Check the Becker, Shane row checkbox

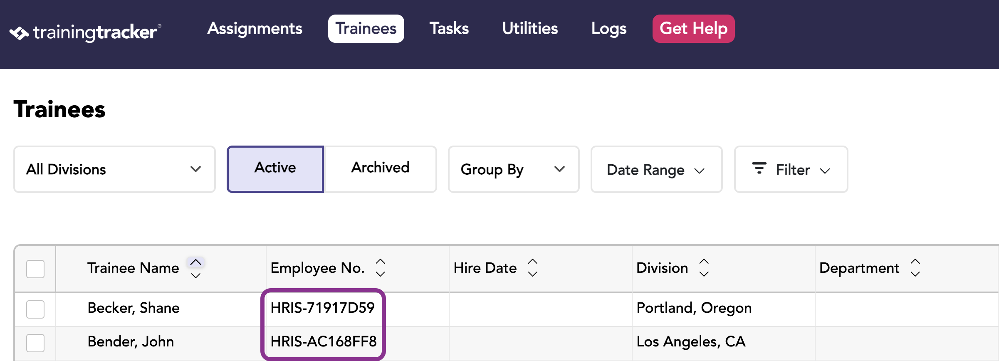click(35, 309)
